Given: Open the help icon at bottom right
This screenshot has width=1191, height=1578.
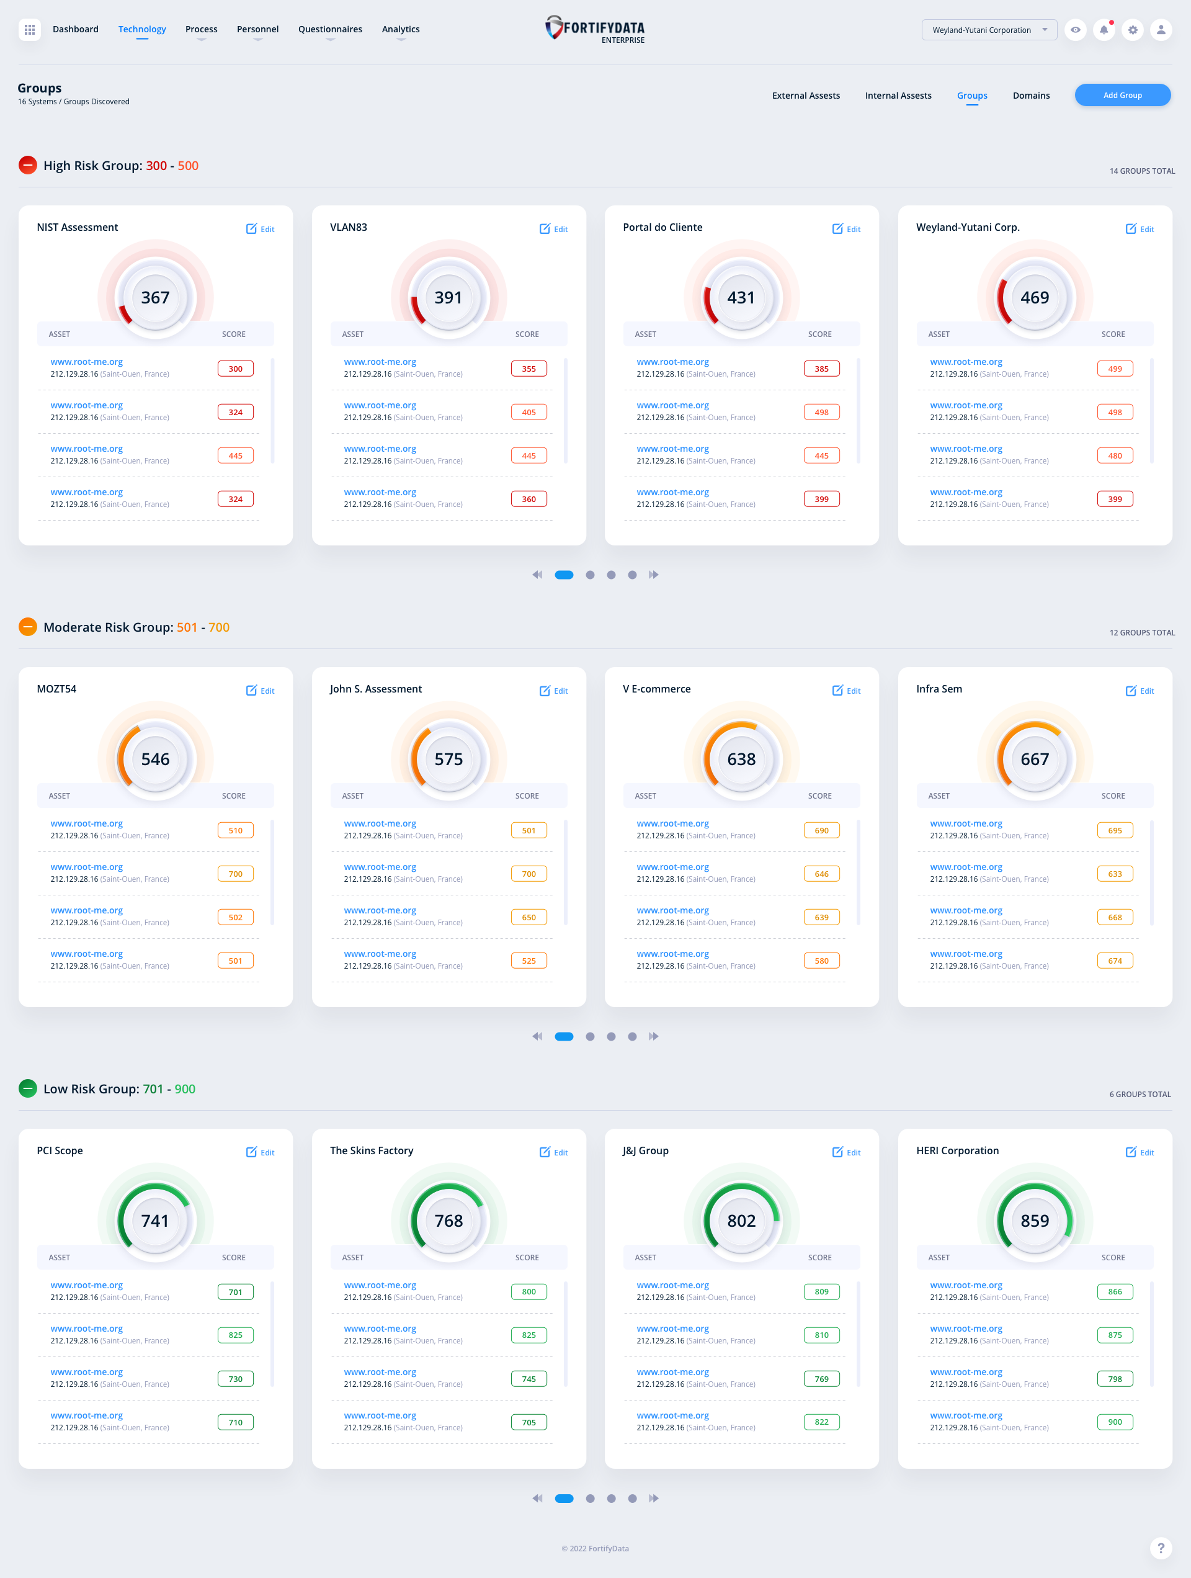Looking at the screenshot, I should (x=1161, y=1548).
